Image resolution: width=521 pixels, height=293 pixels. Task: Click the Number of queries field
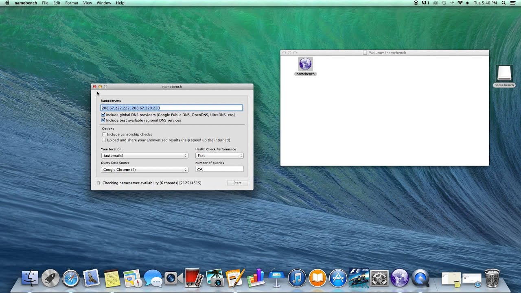pyautogui.click(x=219, y=169)
